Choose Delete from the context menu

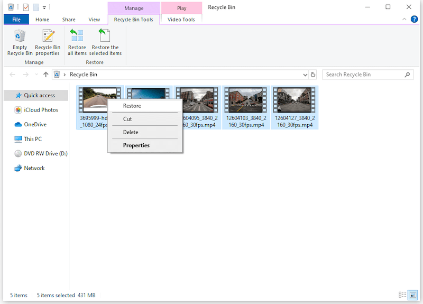(x=145, y=132)
